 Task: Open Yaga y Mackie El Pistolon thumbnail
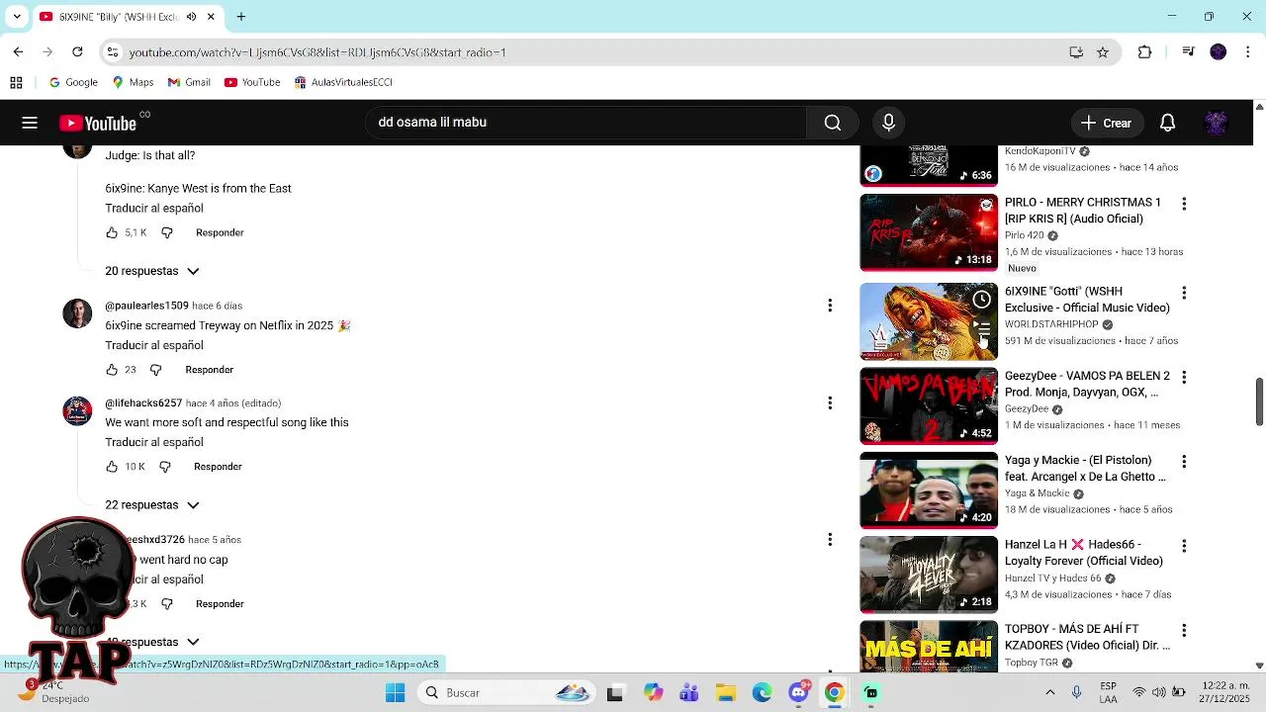[929, 489]
